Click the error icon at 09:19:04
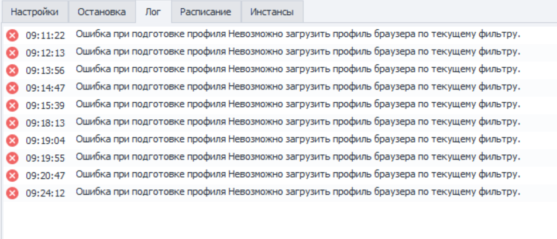 [12, 140]
